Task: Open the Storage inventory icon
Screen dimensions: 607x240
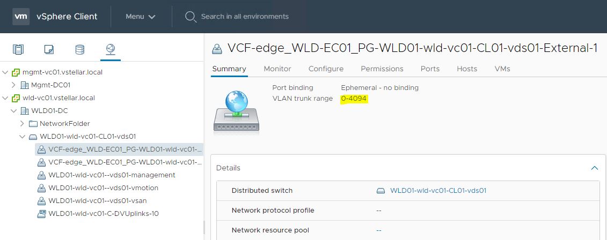Action: tap(79, 50)
